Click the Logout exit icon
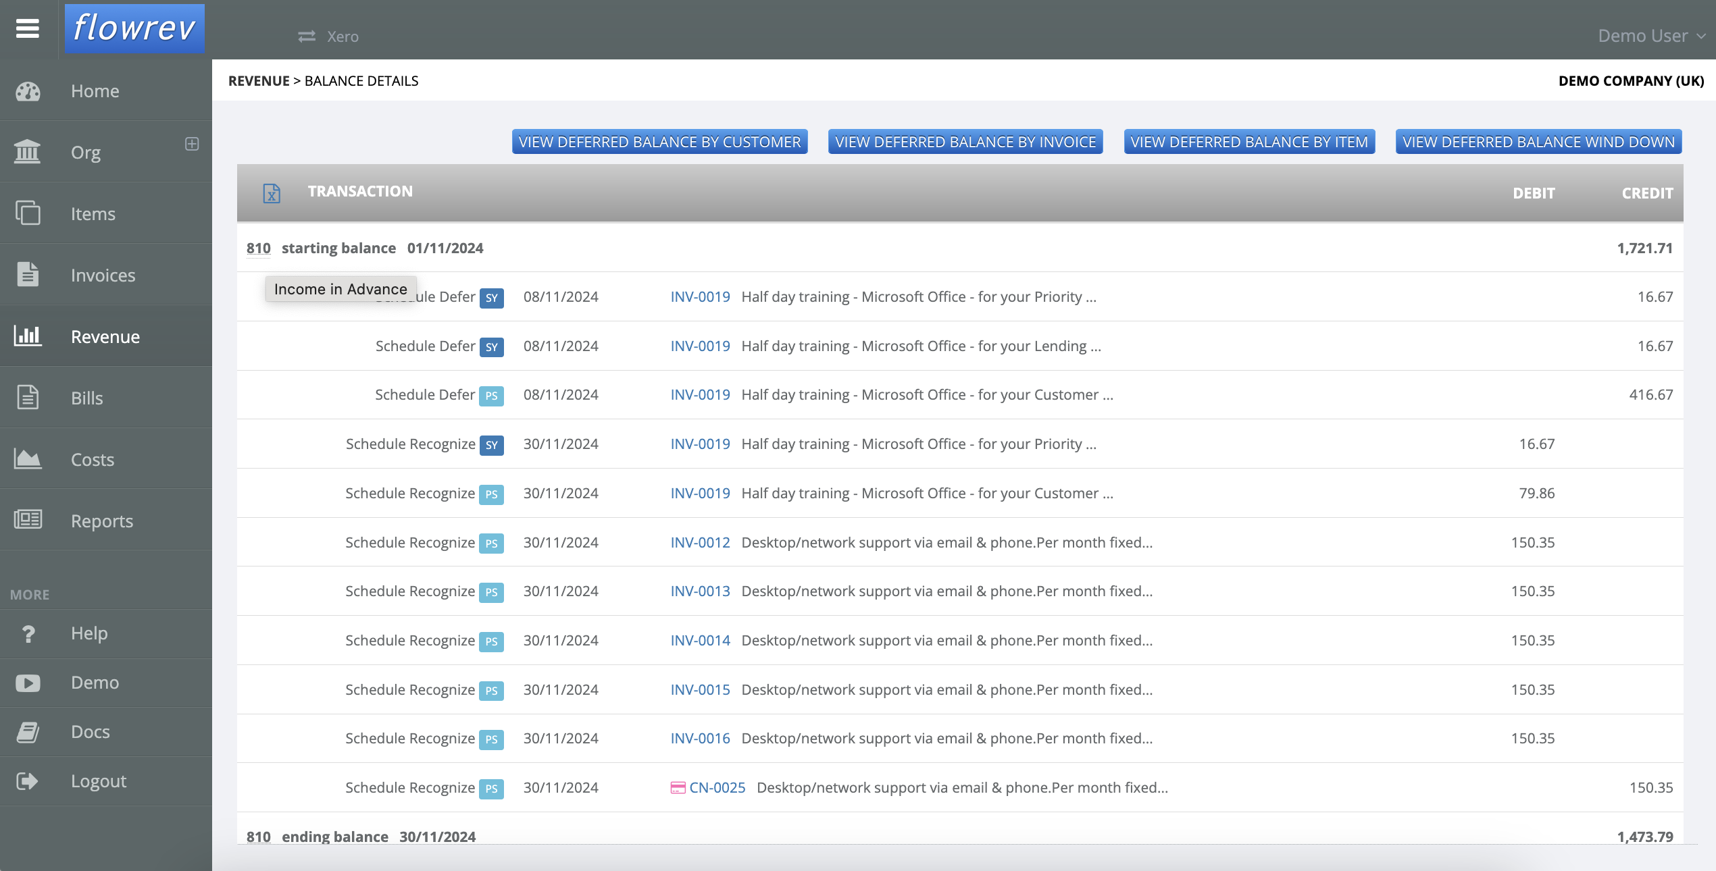The width and height of the screenshot is (1716, 871). [28, 781]
